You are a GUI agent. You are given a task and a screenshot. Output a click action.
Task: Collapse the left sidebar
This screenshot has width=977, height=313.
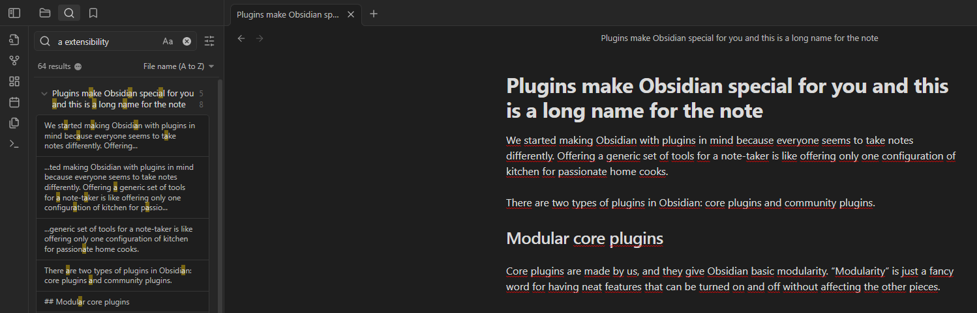(14, 13)
